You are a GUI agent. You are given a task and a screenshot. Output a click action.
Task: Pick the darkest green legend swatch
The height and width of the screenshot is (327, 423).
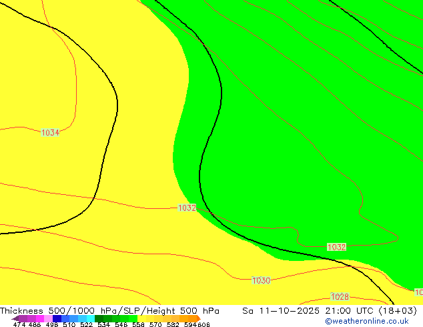pos(99,318)
